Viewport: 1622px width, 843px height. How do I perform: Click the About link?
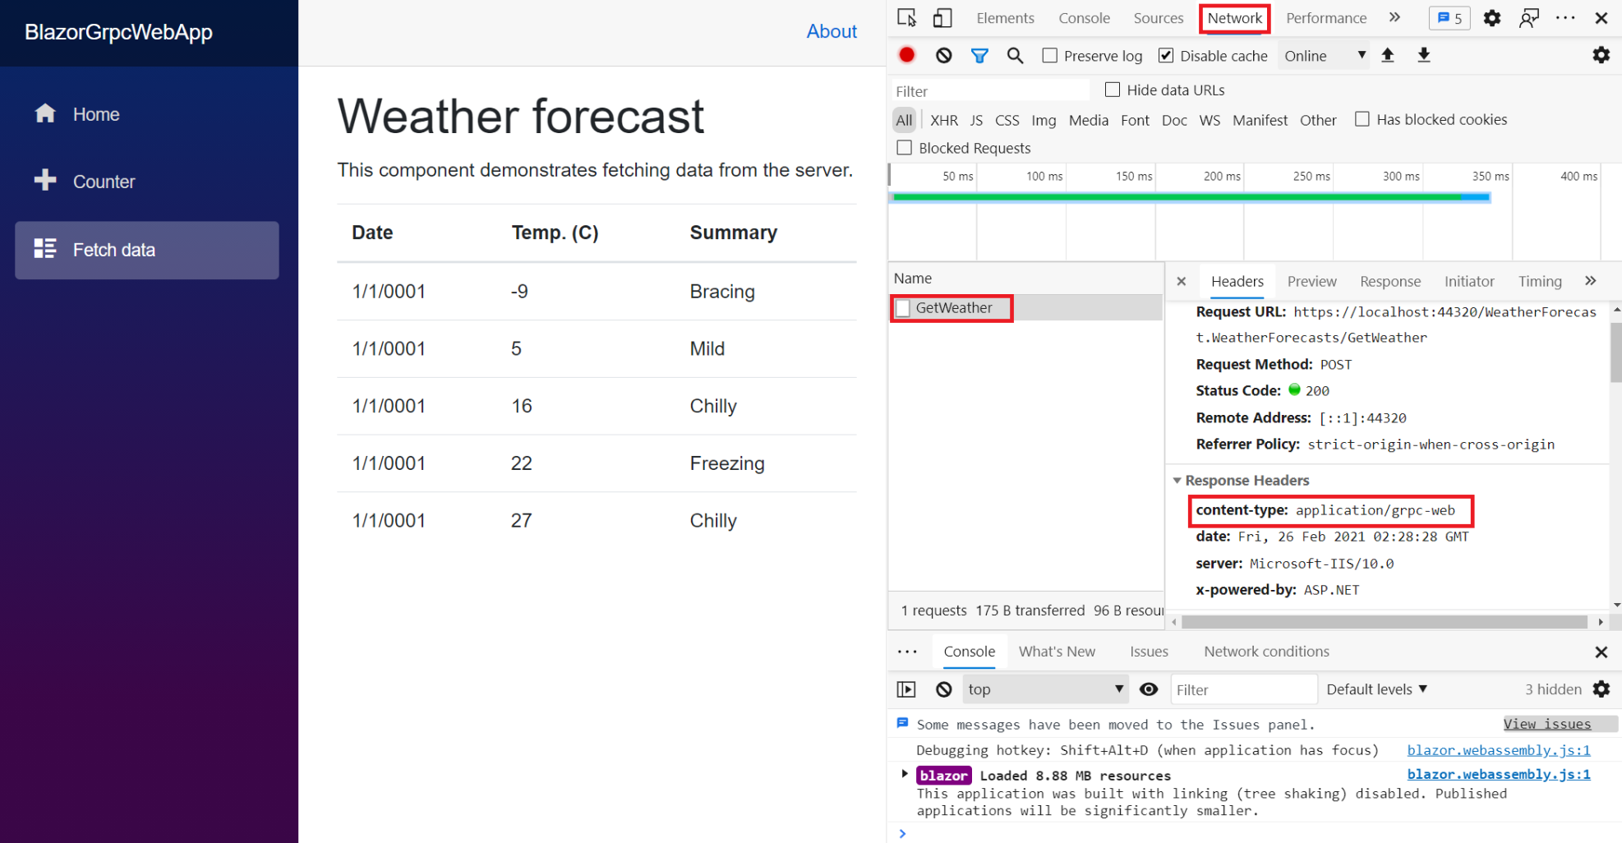(831, 31)
